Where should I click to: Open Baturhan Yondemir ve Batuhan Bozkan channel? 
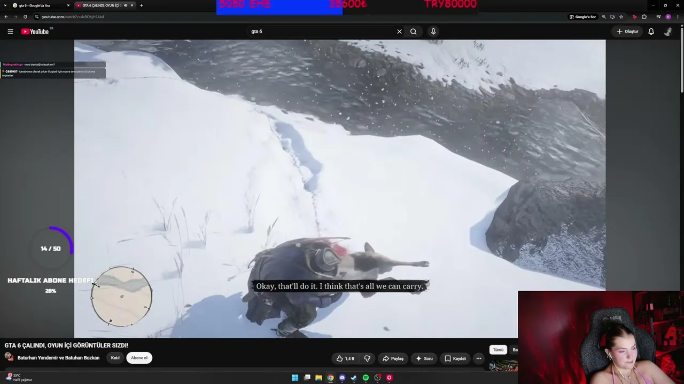point(58,358)
